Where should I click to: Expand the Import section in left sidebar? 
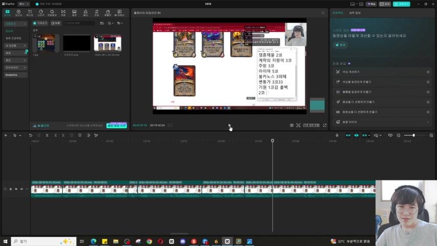pos(15,24)
